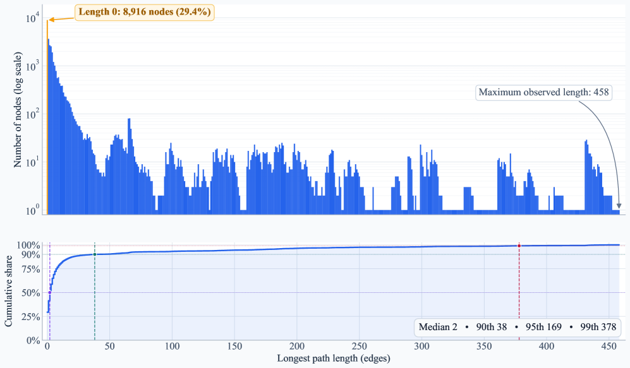
Task: Click the x-axis tick labeled 400
Action: coord(547,347)
